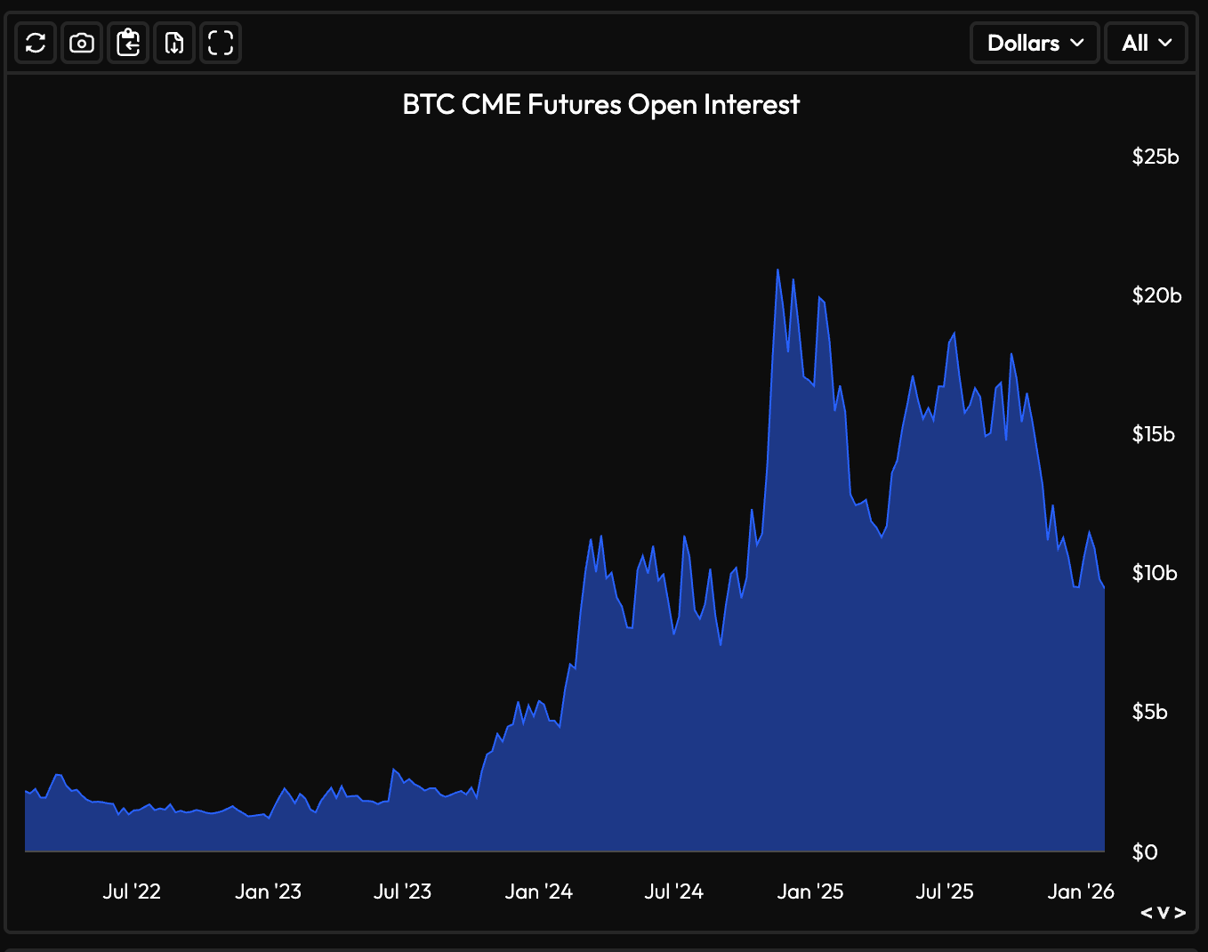1208x952 pixels.
Task: Download chart data file icon
Action: tap(174, 43)
